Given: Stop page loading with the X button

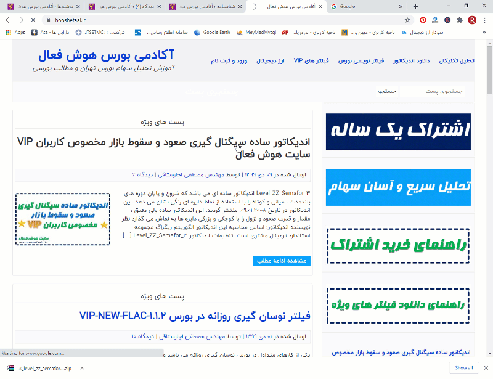Looking at the screenshot, I should pyautogui.click(x=33, y=20).
